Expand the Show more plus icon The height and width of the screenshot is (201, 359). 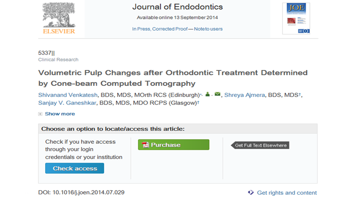click(x=40, y=114)
